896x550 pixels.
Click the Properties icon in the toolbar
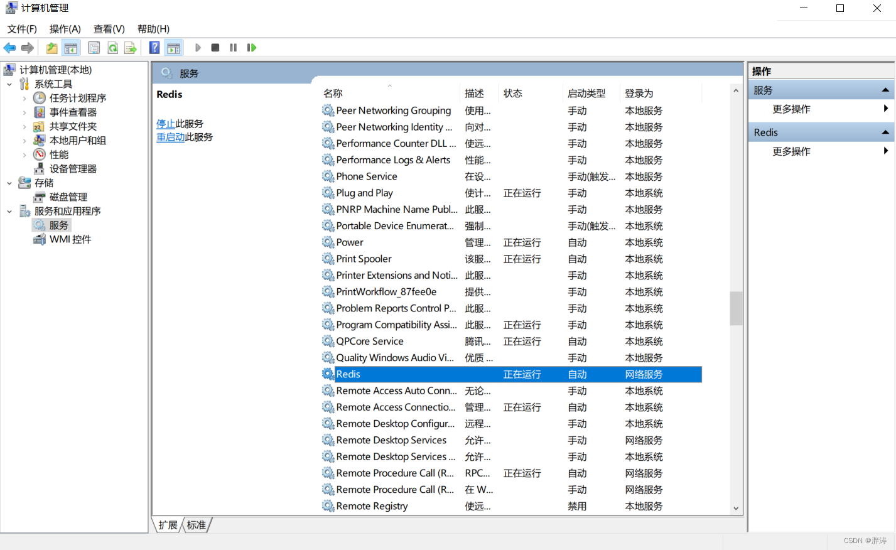pyautogui.click(x=94, y=48)
